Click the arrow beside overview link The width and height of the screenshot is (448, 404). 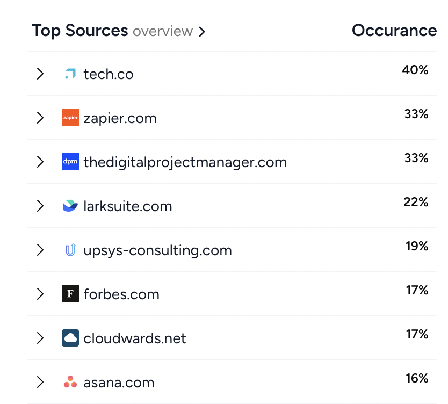(x=202, y=32)
